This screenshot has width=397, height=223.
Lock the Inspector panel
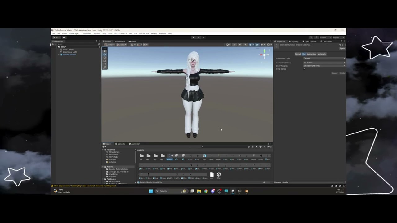(x=341, y=41)
